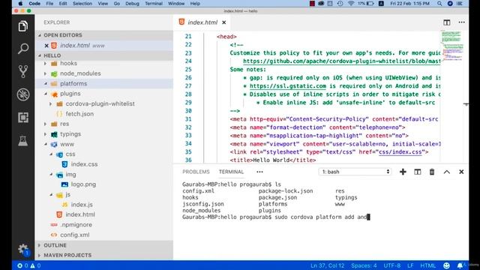The image size is (480, 270).
Task: Close the terminal panel
Action: [x=461, y=172]
